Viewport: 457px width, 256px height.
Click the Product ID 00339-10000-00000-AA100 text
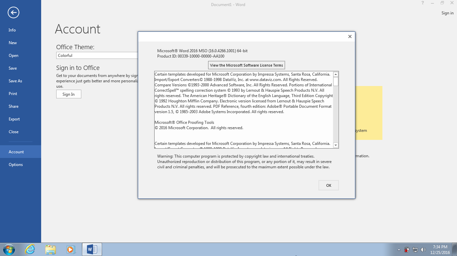click(191, 56)
